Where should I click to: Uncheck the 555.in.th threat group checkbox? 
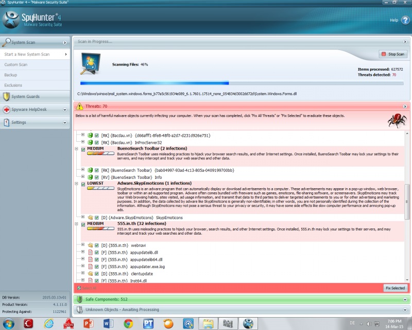pyautogui.click(x=83, y=224)
